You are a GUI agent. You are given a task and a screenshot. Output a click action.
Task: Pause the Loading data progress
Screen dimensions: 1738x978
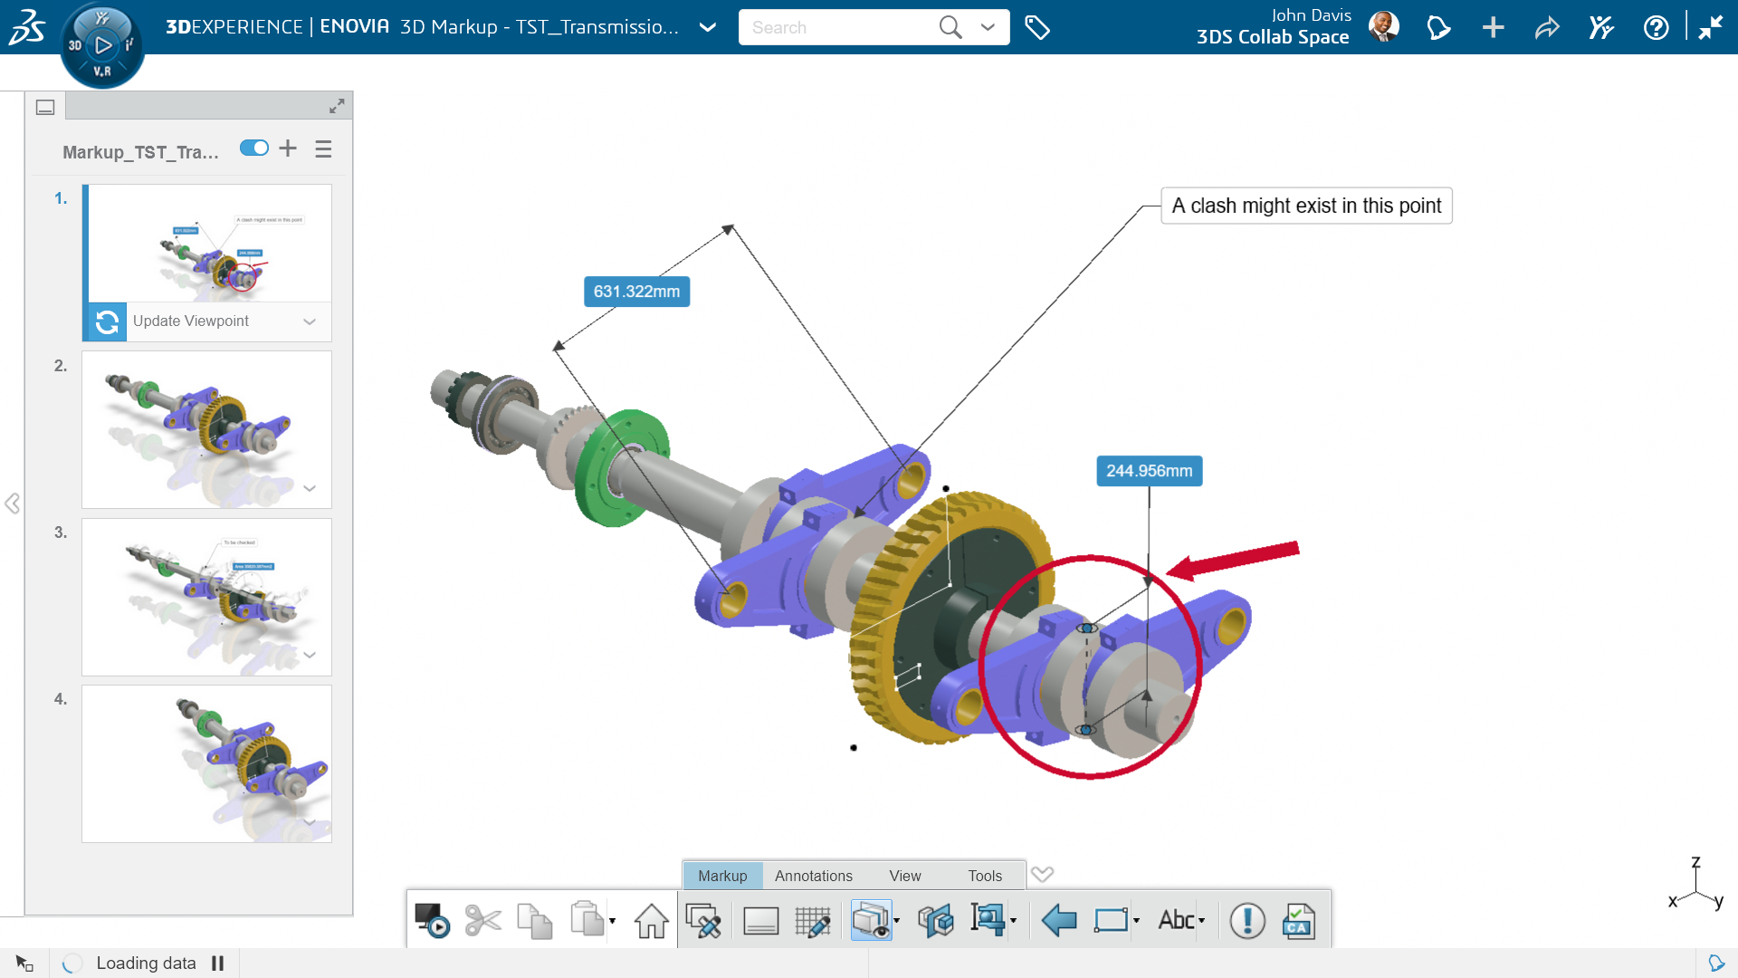(217, 964)
